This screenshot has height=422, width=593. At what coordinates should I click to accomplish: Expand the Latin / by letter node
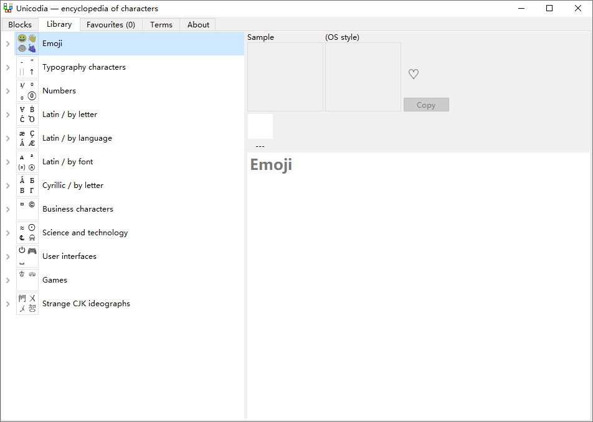pos(7,115)
